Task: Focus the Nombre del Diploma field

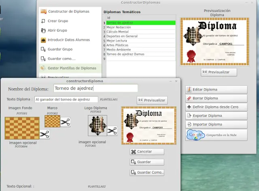Action: point(96,88)
